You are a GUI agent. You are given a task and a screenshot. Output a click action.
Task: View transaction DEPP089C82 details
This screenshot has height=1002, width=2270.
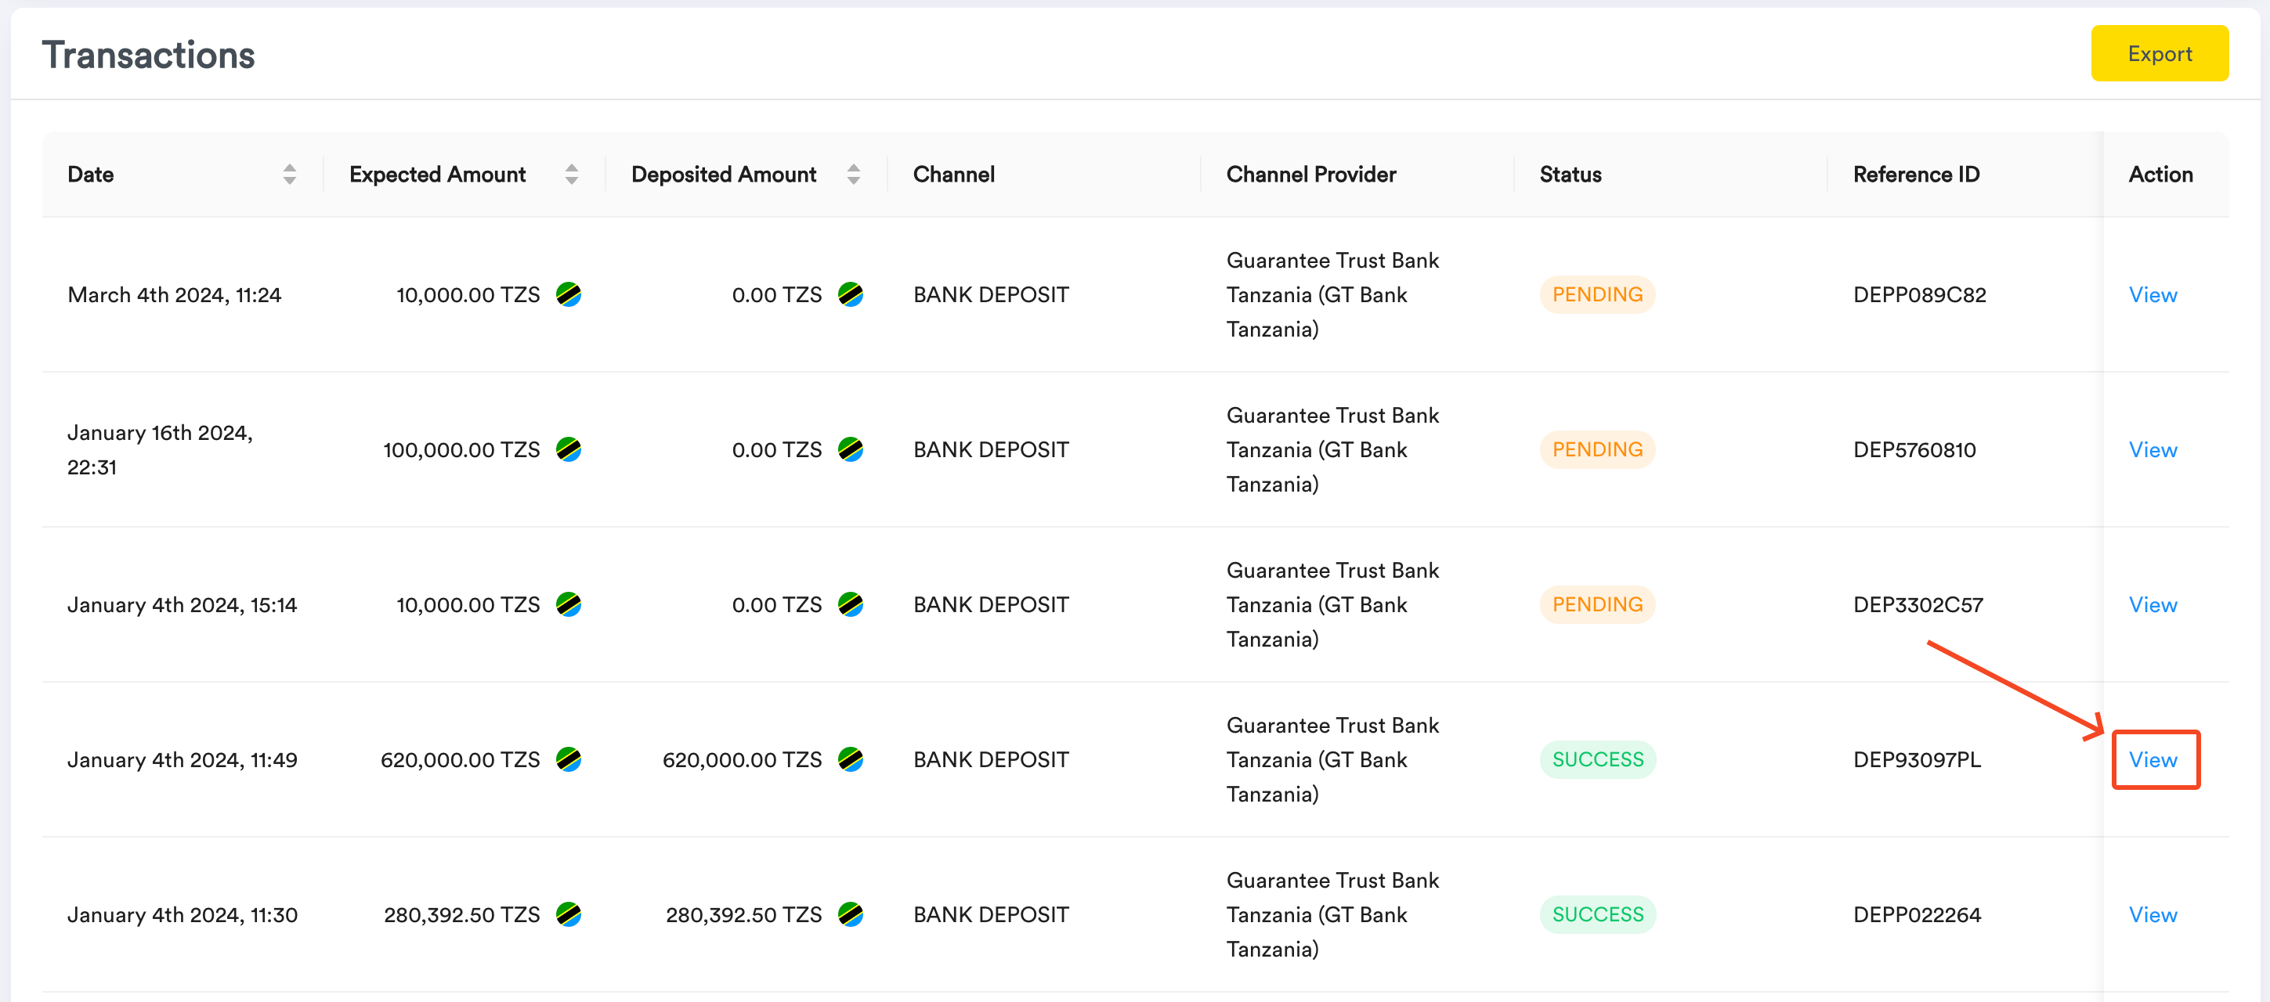pyautogui.click(x=2152, y=295)
